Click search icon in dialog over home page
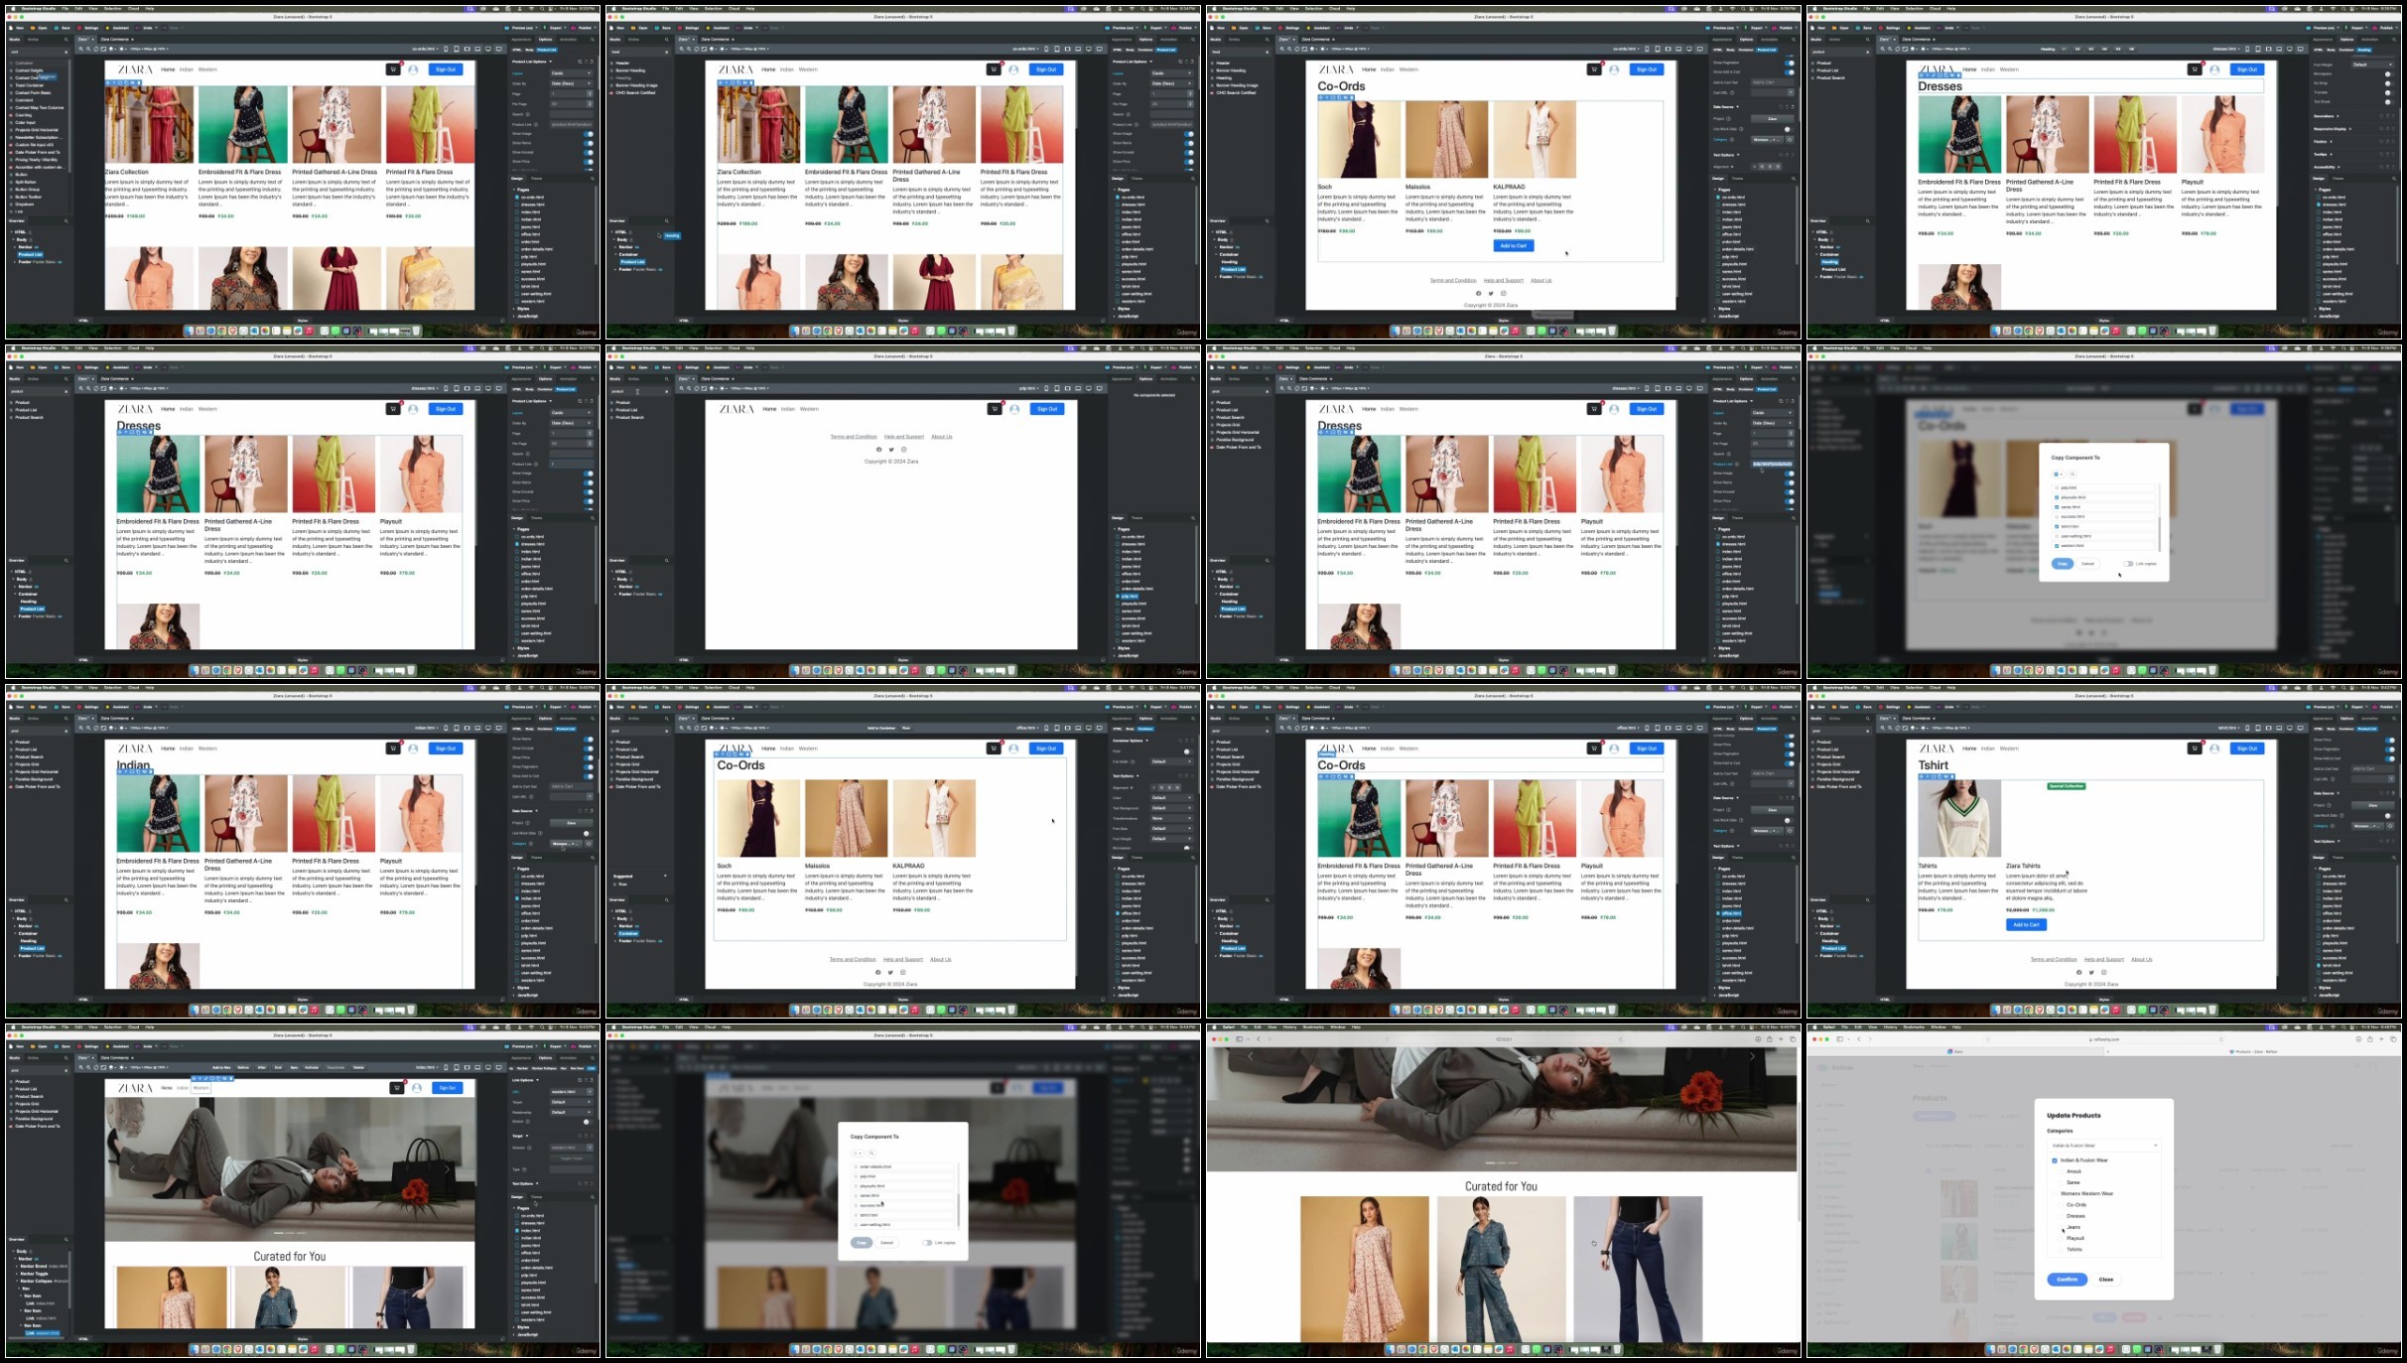Screen dimensions: 2407x1363 click(871, 1154)
